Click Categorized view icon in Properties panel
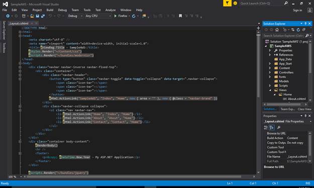This screenshot has width=314, height=188. click(x=266, y=127)
